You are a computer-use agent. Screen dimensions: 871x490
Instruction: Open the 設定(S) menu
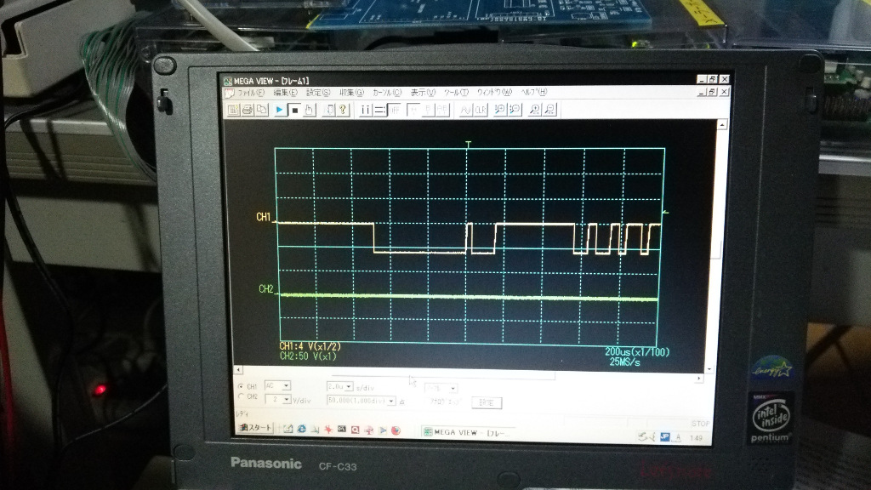tap(318, 93)
